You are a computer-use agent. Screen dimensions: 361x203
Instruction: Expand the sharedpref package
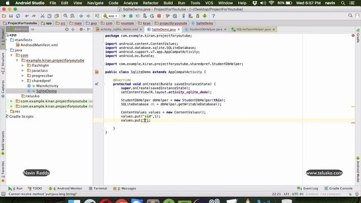[23, 81]
